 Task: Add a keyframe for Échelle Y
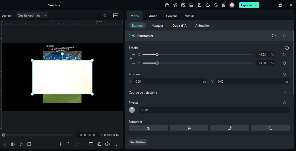[x=284, y=63]
